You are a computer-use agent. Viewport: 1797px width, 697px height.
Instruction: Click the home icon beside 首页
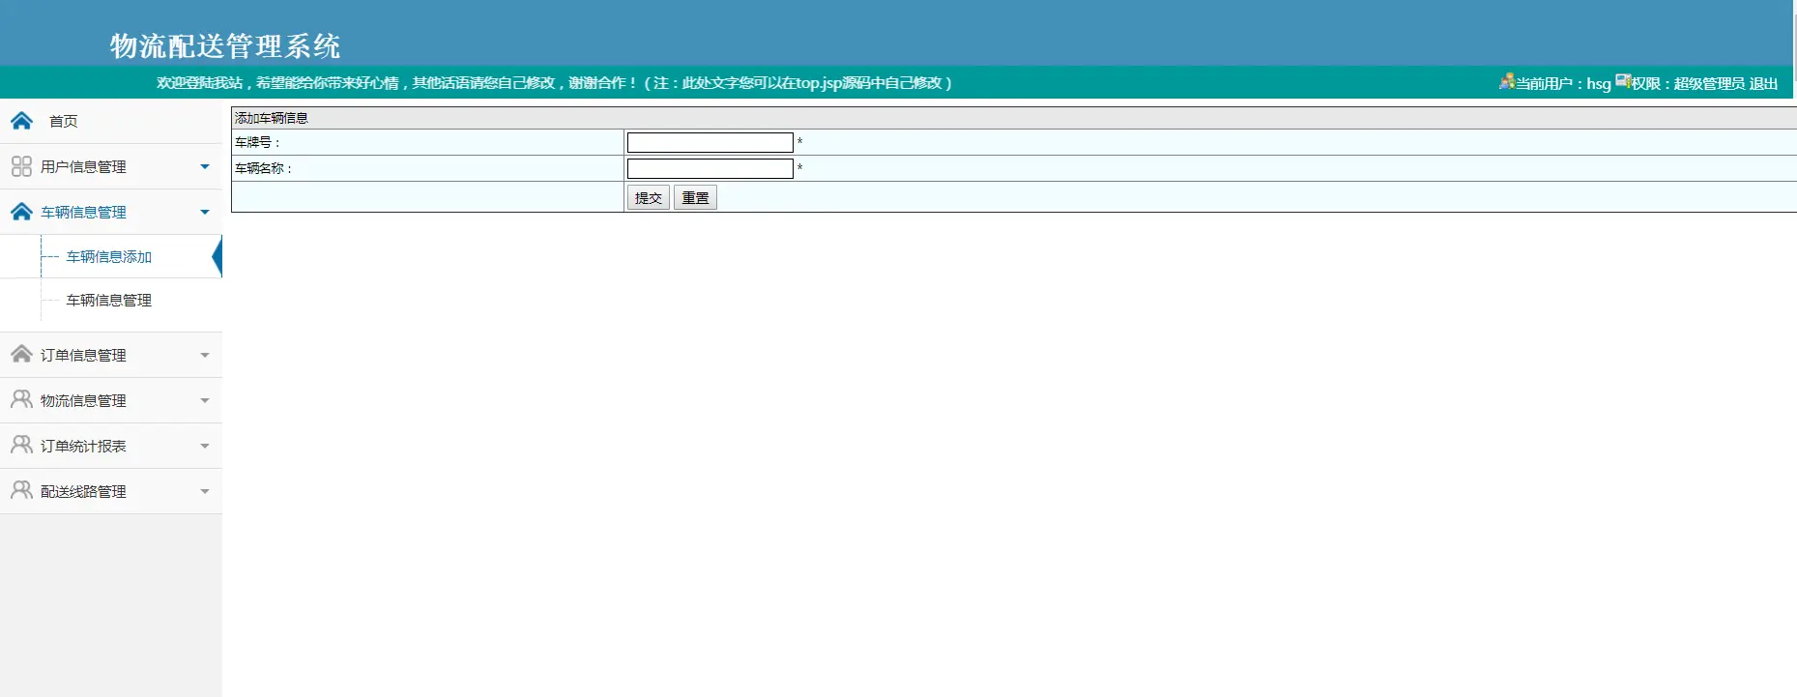coord(21,121)
